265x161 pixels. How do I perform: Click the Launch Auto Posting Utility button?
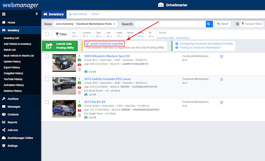[60, 46]
